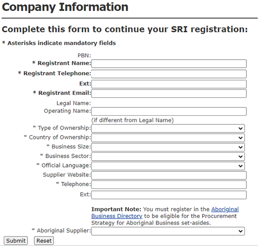
Task: Click the Operating Name text box
Action: click(x=169, y=111)
